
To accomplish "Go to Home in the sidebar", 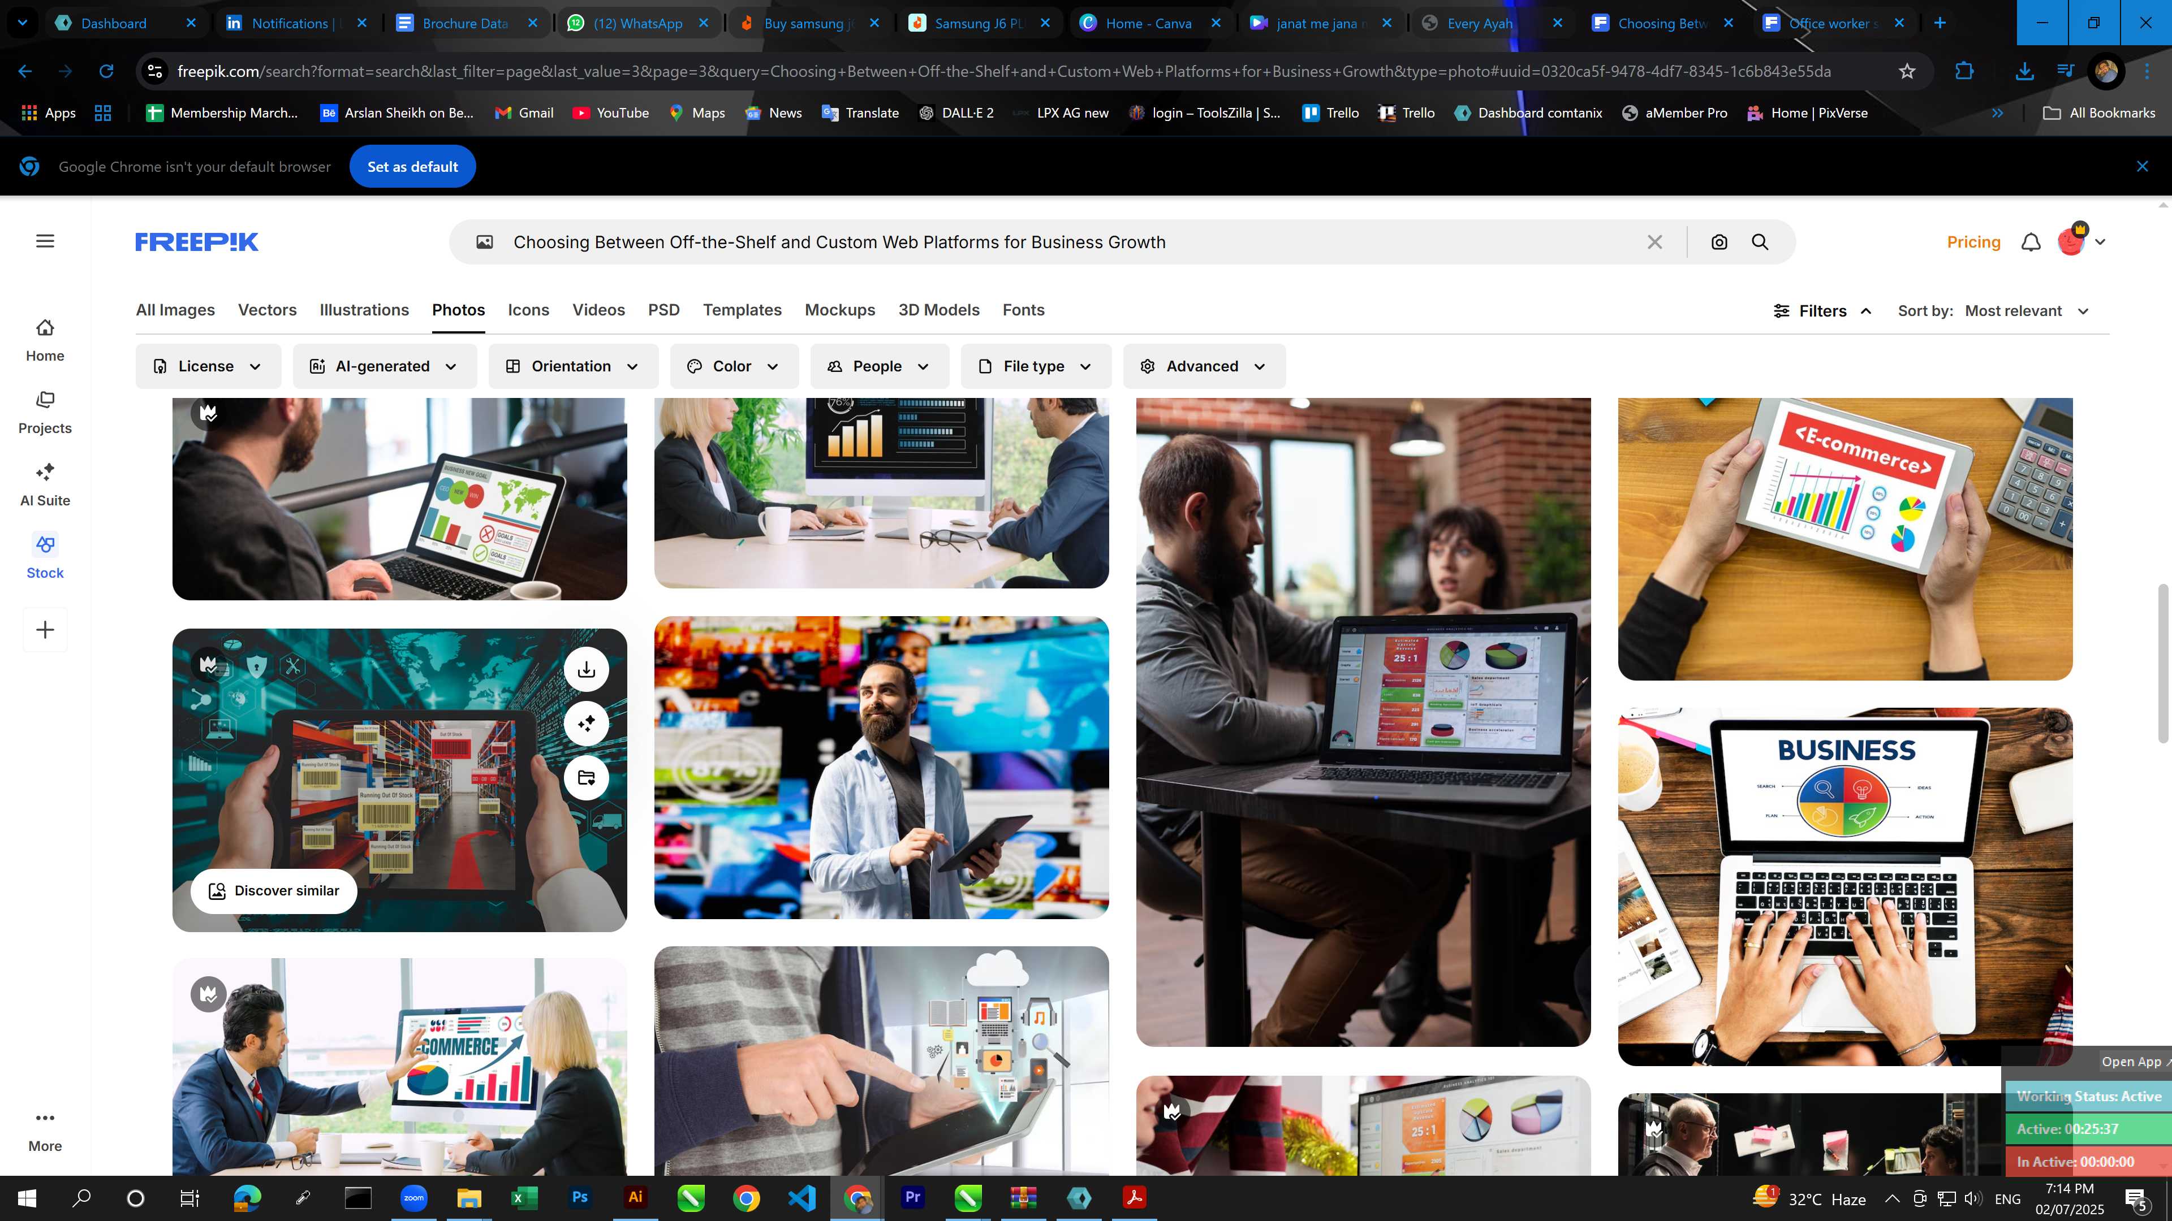I will (45, 340).
